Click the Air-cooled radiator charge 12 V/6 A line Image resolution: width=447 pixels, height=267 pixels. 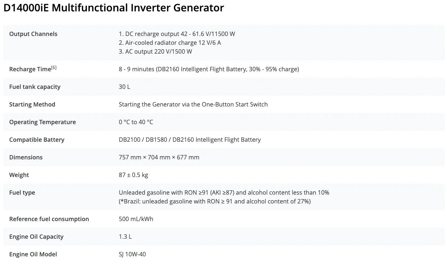pos(170,43)
